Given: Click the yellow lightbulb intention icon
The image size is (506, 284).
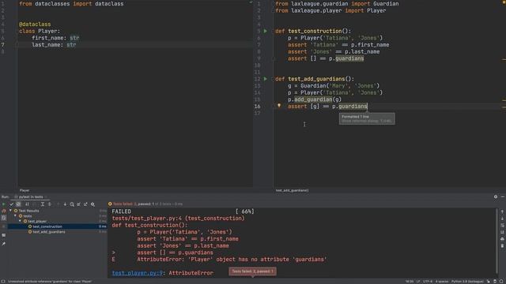Looking at the screenshot, I should pos(279,106).
